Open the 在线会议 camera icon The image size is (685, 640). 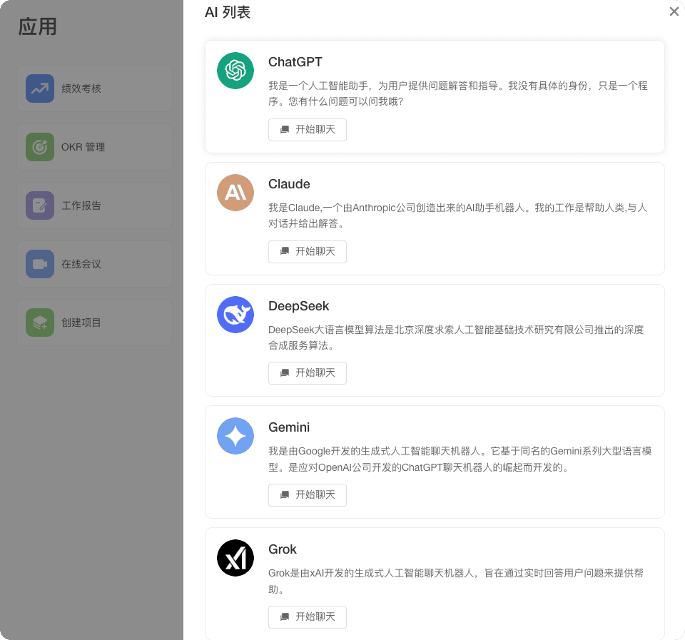pos(40,264)
